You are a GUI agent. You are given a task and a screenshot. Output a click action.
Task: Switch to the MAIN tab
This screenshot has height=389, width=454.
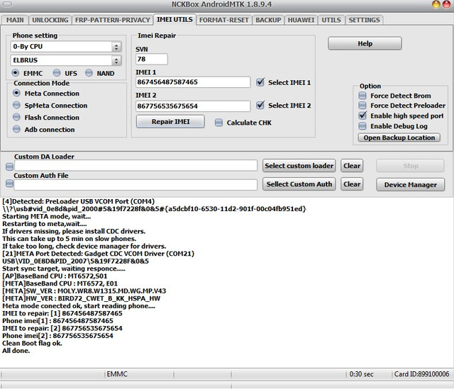(15, 20)
